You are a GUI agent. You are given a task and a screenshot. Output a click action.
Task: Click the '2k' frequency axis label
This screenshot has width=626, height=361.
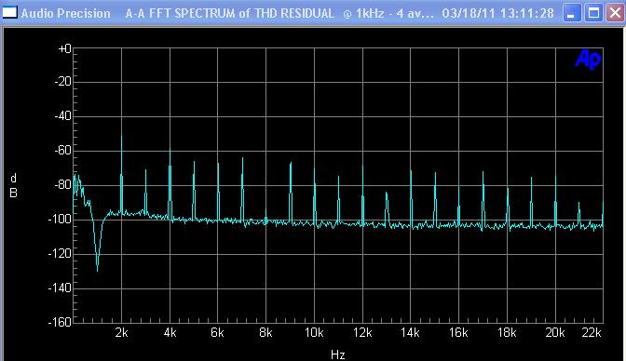(122, 333)
